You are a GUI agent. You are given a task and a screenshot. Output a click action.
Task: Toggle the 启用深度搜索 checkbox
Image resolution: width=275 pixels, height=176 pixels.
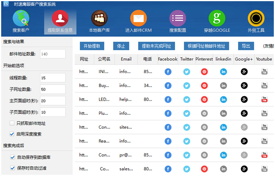12,134
